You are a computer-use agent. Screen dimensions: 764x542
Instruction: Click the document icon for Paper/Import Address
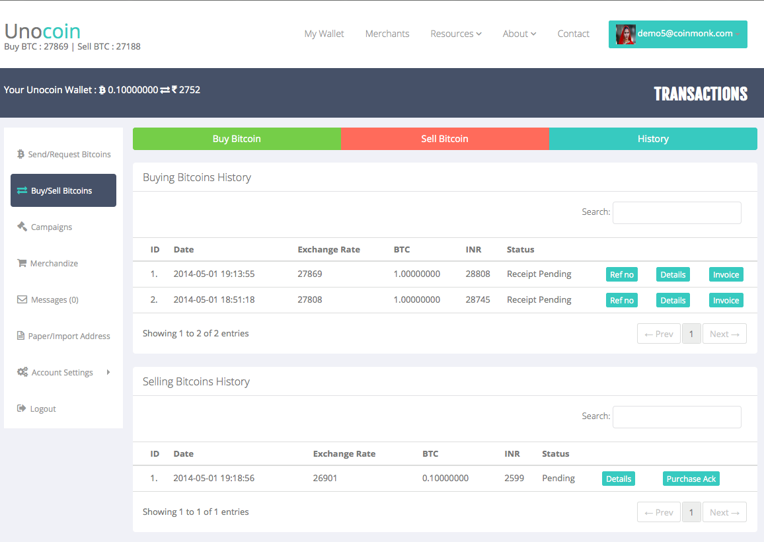click(20, 336)
